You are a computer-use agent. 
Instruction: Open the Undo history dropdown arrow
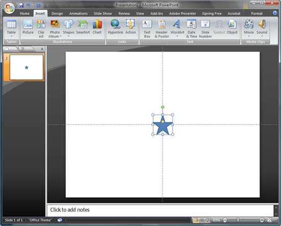[x=33, y=6]
